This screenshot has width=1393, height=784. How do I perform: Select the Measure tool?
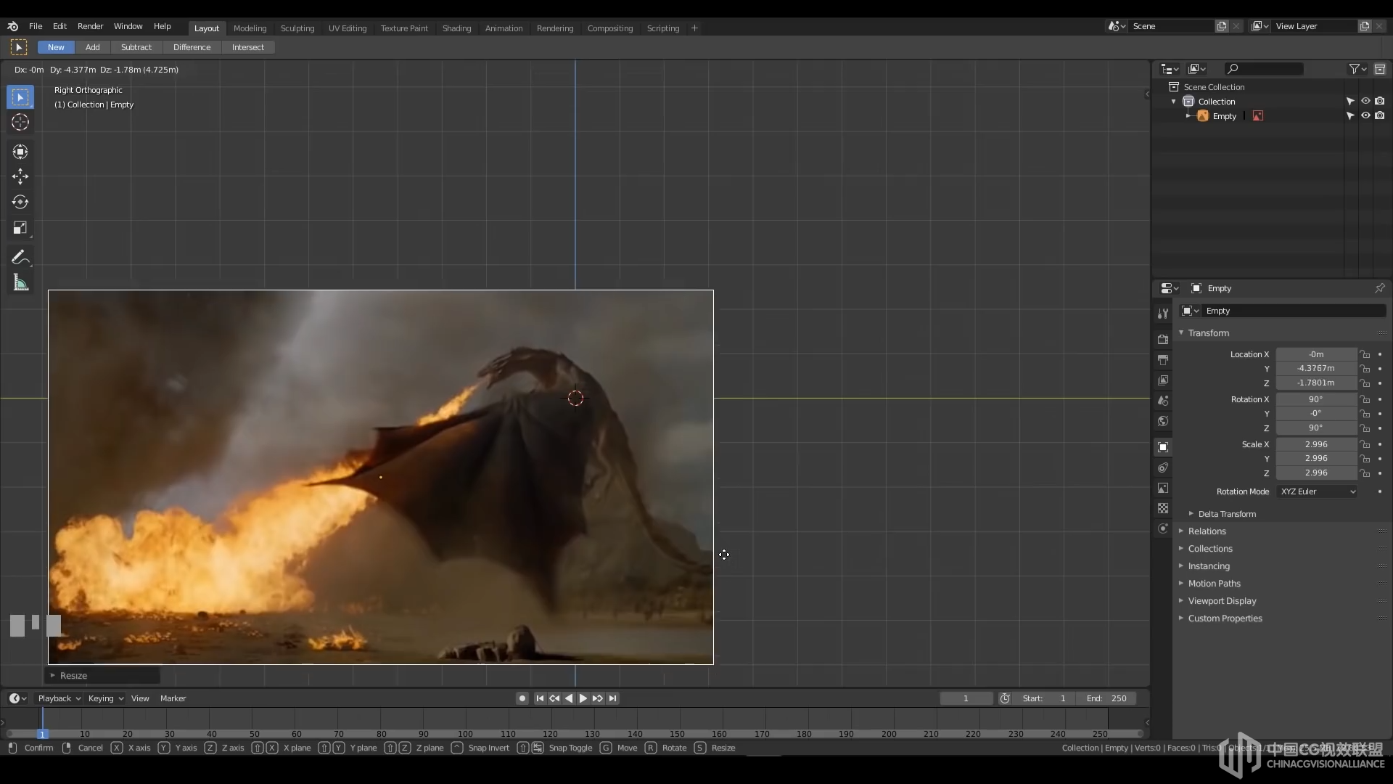click(20, 283)
